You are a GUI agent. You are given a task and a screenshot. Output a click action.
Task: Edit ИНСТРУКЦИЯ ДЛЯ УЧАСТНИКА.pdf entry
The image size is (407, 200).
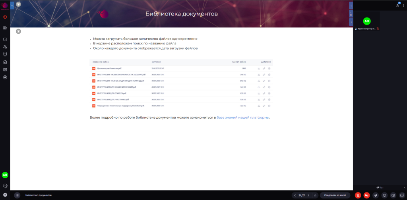[x=264, y=100]
